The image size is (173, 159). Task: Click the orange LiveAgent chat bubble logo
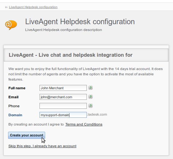[11, 25]
